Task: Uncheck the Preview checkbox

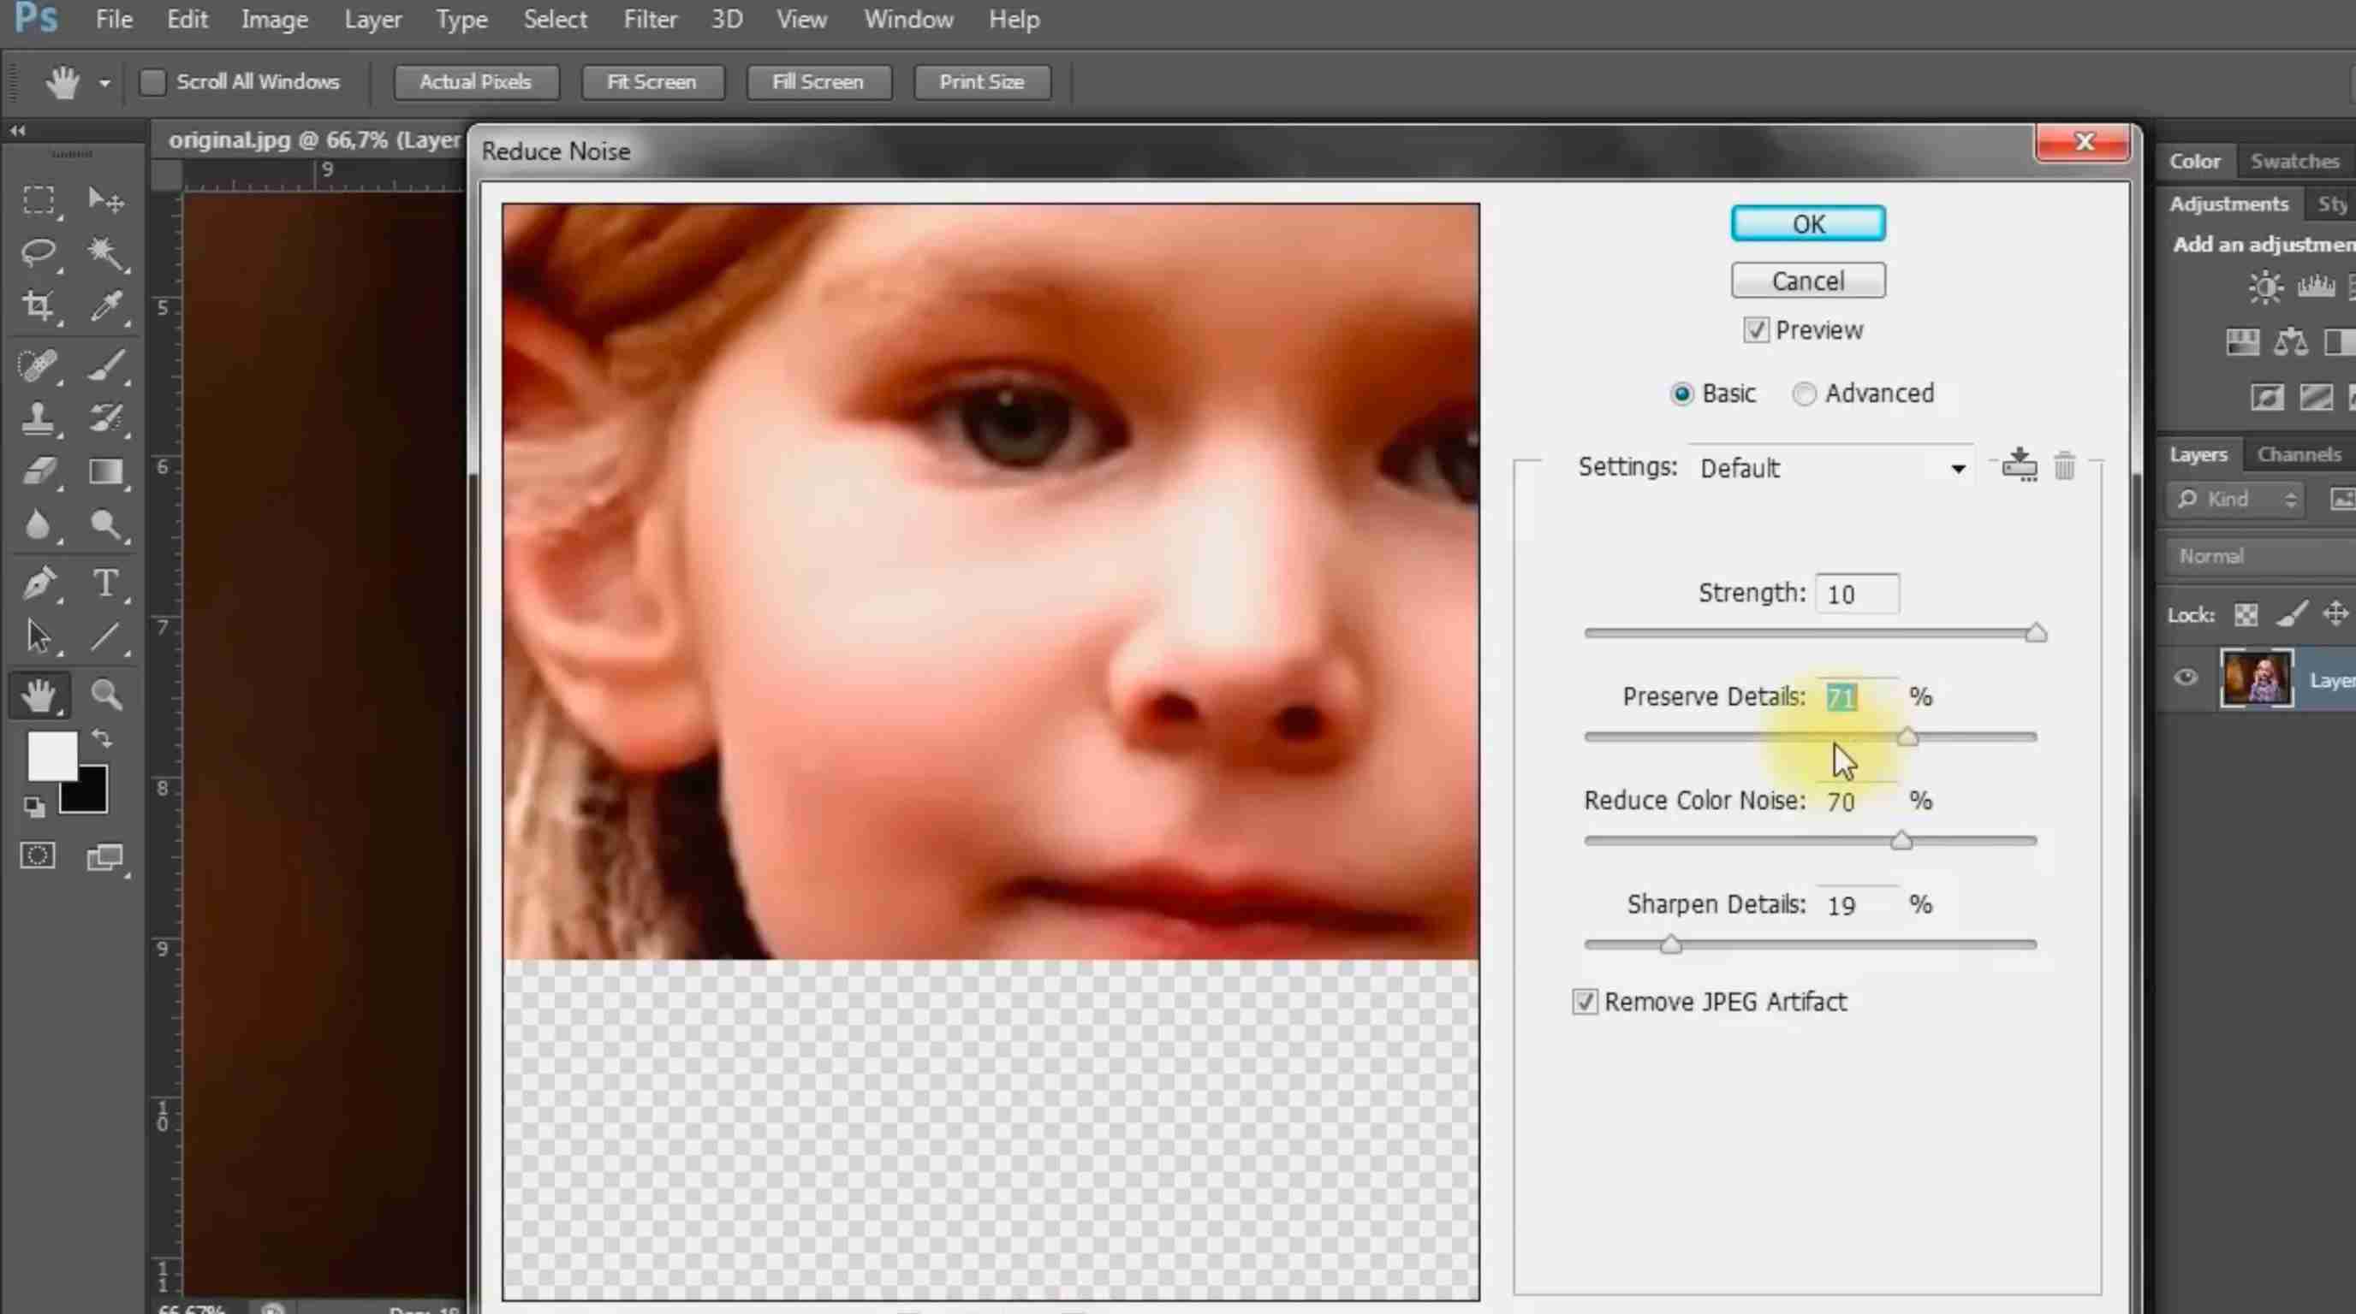Action: click(1755, 330)
